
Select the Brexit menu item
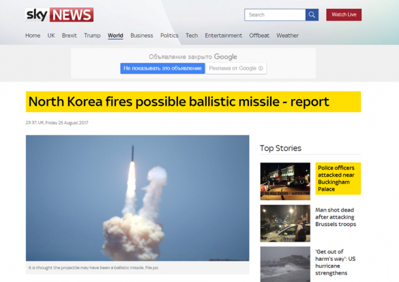click(x=69, y=36)
